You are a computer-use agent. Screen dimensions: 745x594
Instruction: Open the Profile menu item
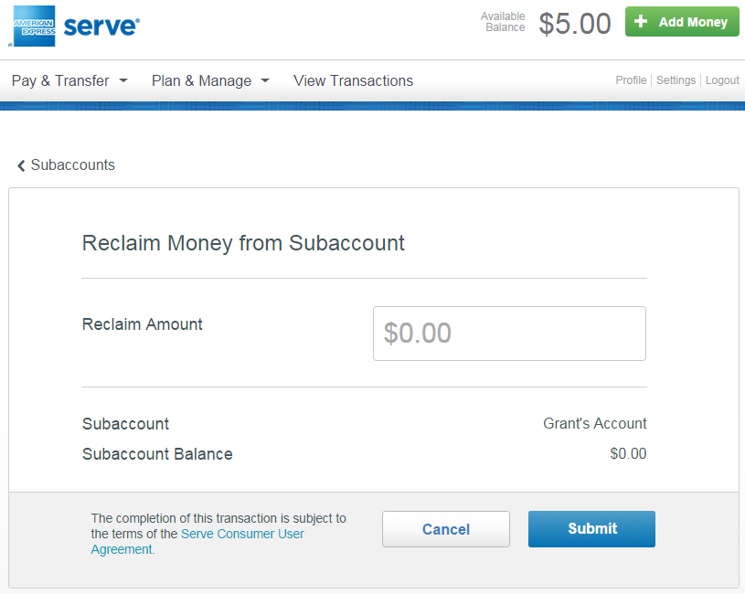[x=631, y=80]
